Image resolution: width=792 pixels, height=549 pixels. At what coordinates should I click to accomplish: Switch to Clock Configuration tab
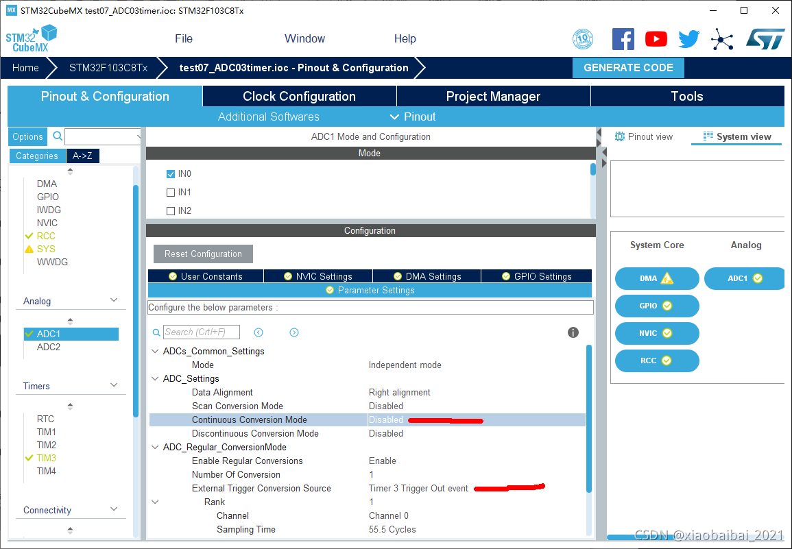click(x=299, y=96)
